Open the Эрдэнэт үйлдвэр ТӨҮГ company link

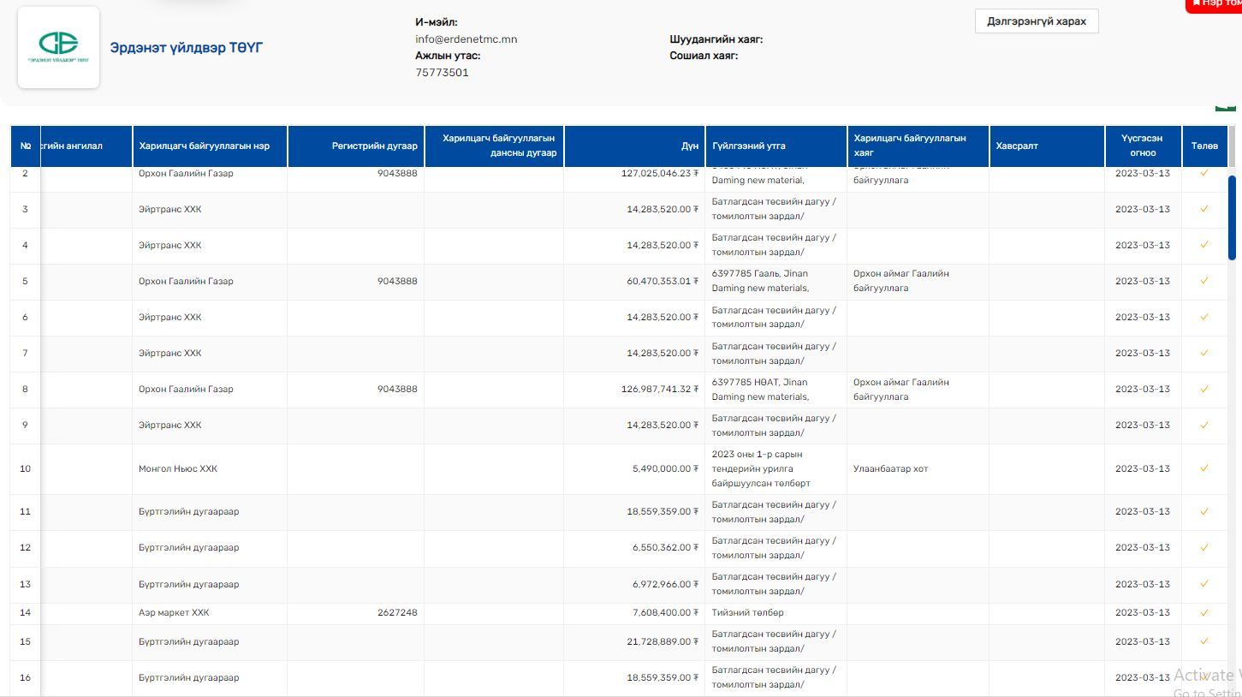click(x=186, y=47)
